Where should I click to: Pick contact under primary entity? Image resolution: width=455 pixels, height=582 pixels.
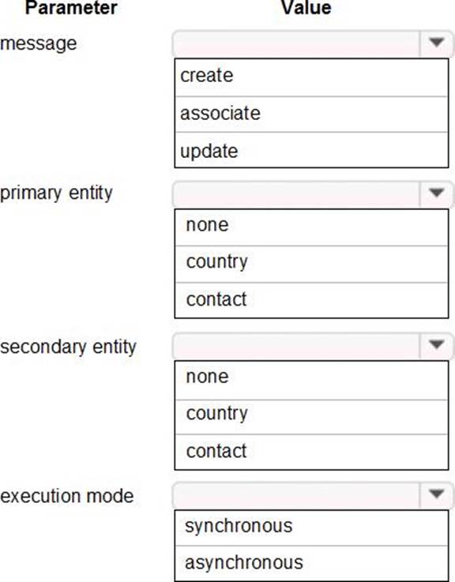click(x=311, y=300)
